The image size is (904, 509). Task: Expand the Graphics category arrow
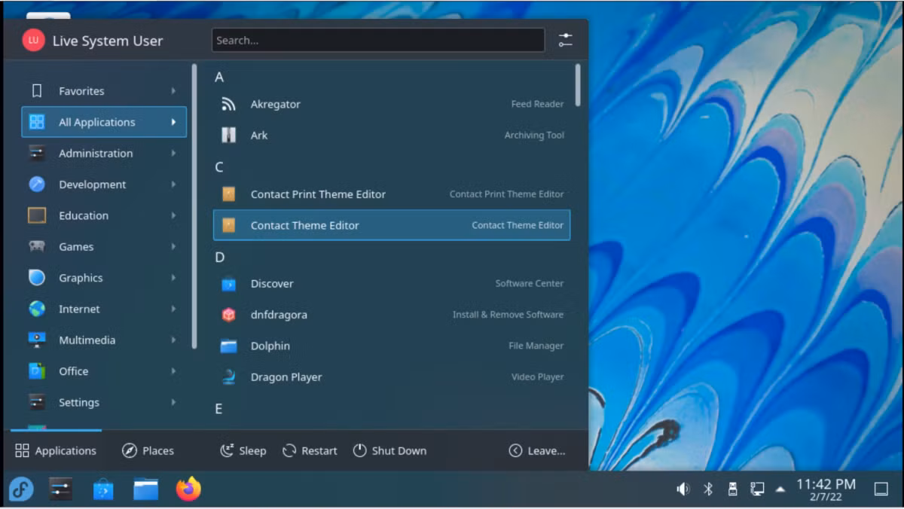(173, 278)
